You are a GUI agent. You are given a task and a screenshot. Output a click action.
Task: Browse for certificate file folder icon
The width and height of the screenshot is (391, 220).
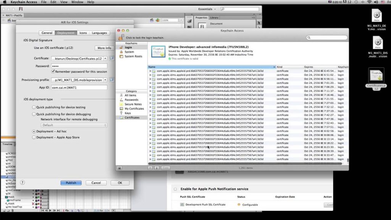click(x=112, y=58)
